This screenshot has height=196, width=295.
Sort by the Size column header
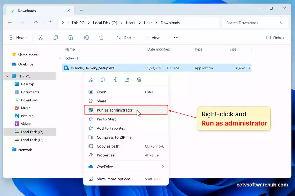click(233, 49)
